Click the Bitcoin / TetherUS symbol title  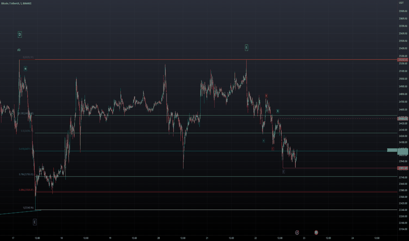click(16, 4)
